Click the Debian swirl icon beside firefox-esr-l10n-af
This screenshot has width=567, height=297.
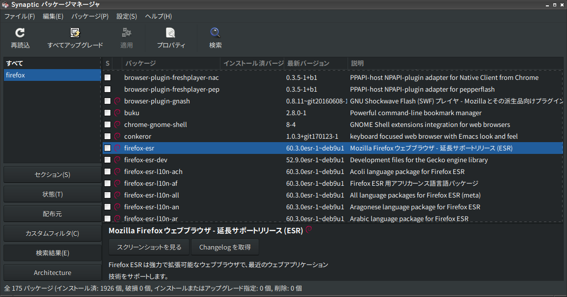[117, 183]
